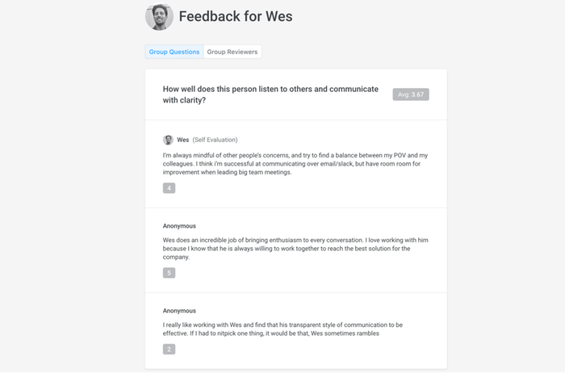The width and height of the screenshot is (565, 373).
Task: Click the small Wes avatar beside Self Evaluation
Action: tap(168, 140)
